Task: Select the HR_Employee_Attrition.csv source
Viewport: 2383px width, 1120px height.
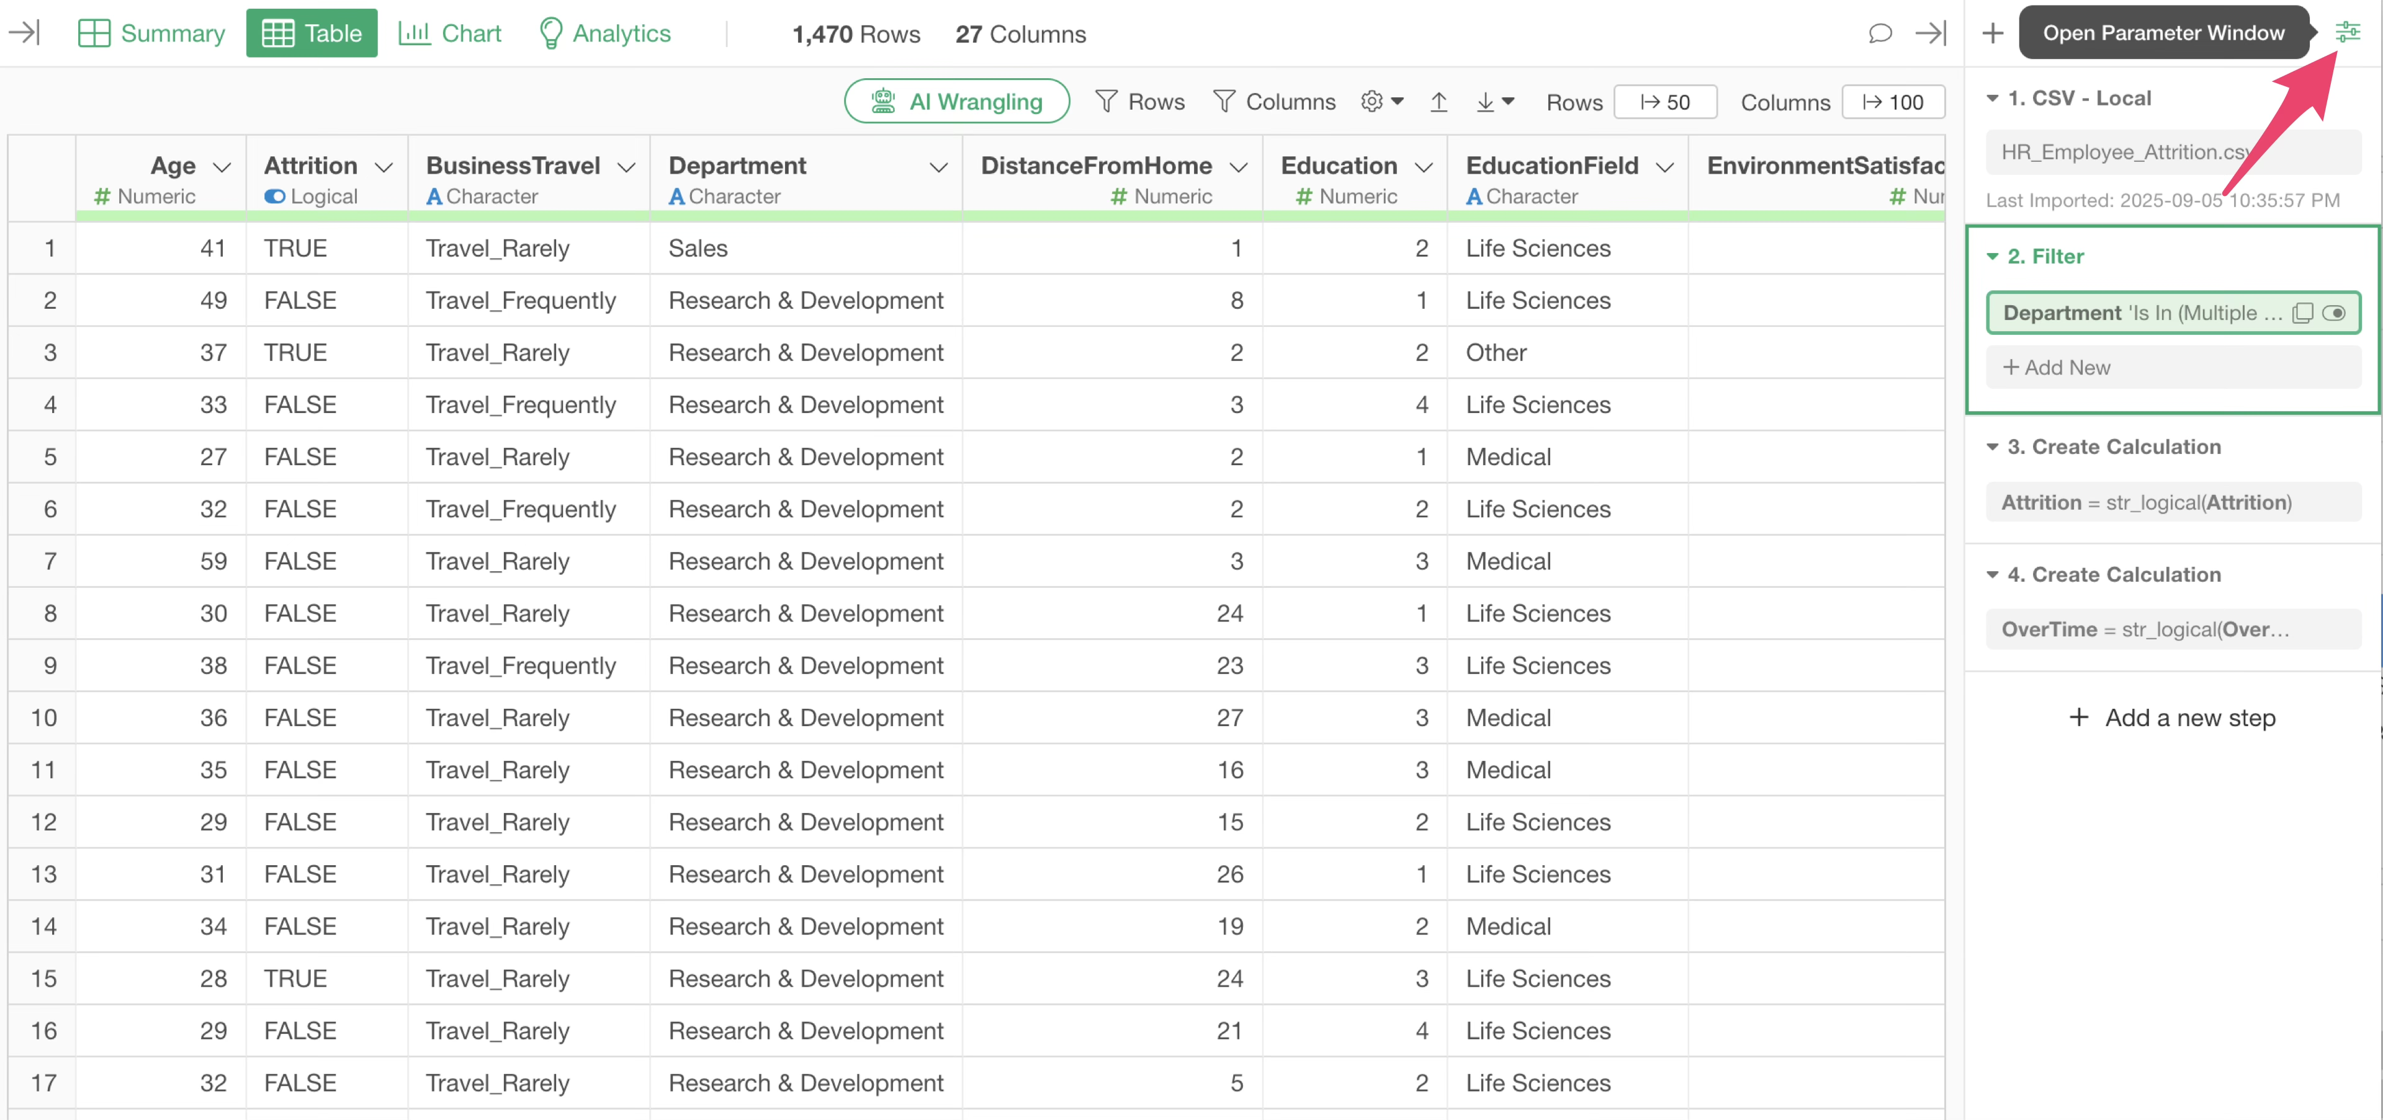Action: coord(2173,151)
